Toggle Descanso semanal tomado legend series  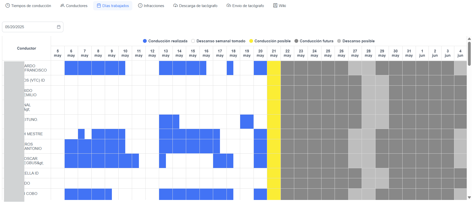[218, 41]
